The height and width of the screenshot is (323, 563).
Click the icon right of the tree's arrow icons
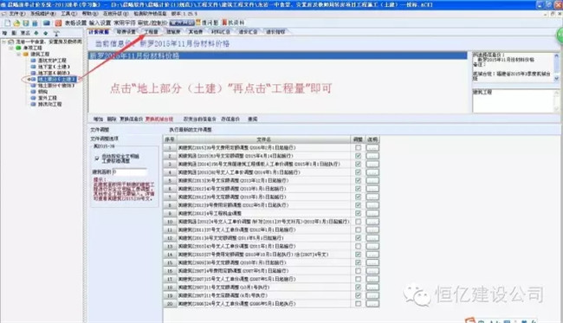[x=56, y=33]
